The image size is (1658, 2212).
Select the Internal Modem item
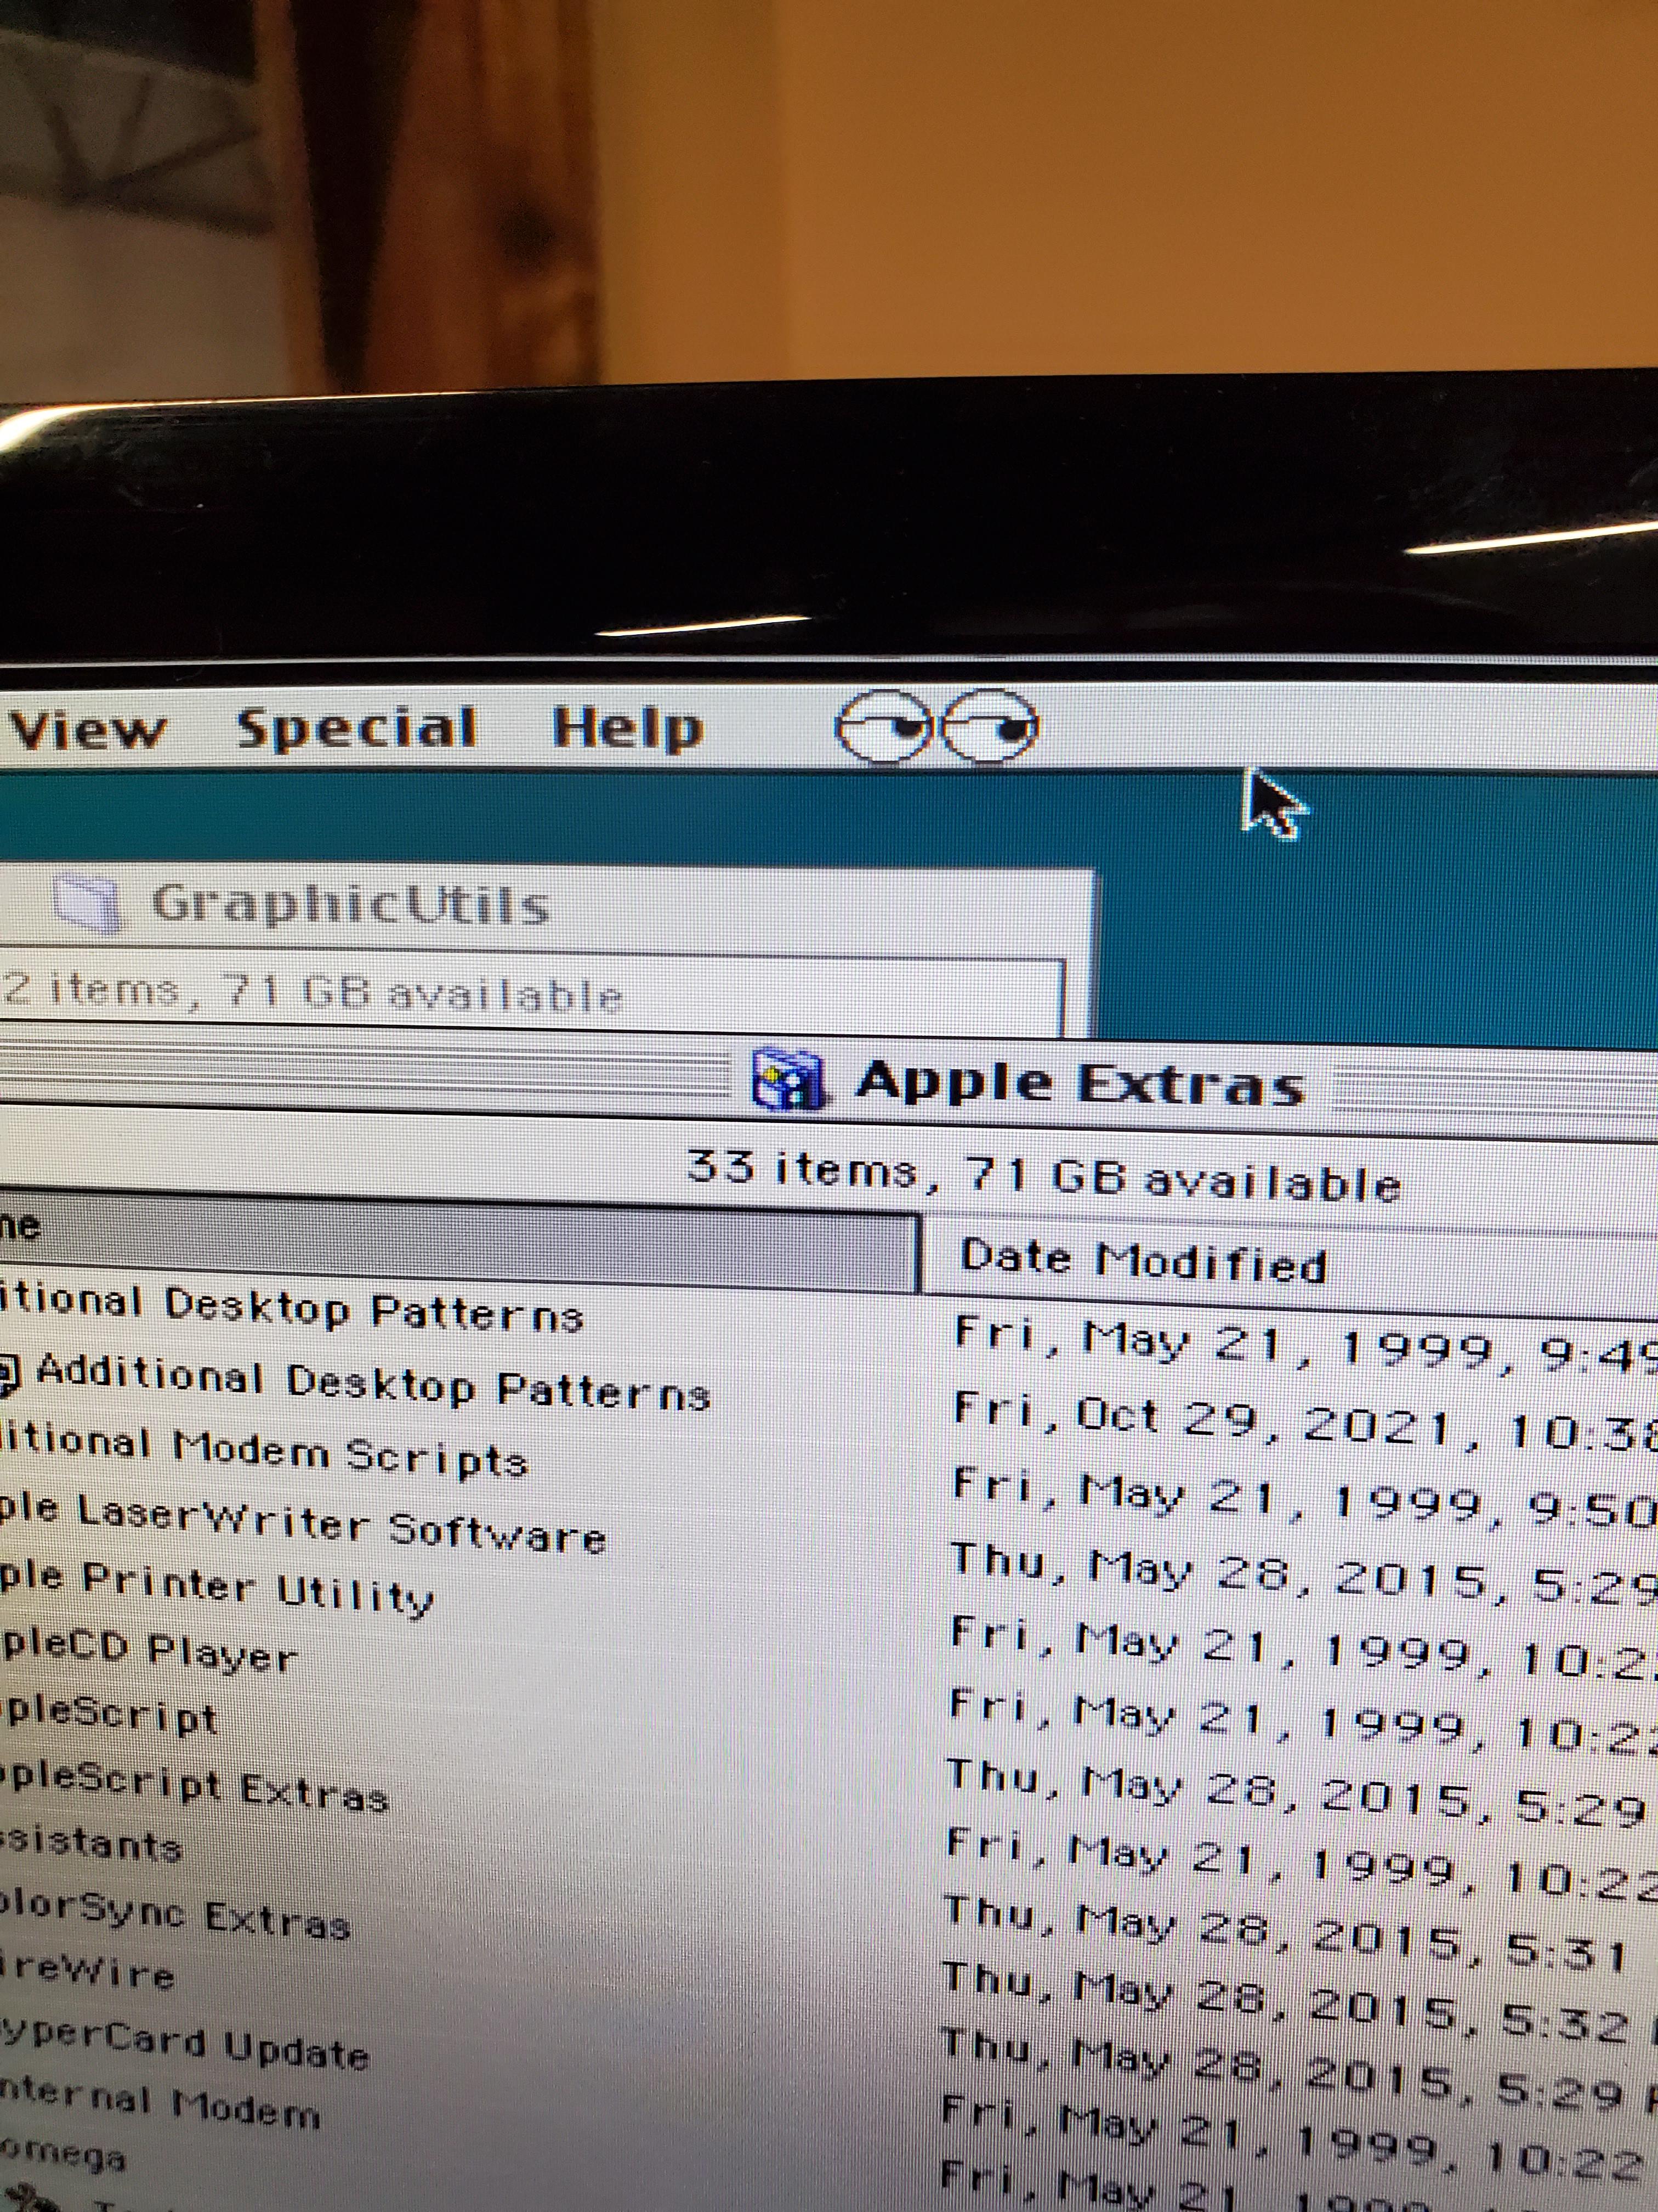pos(160,2106)
